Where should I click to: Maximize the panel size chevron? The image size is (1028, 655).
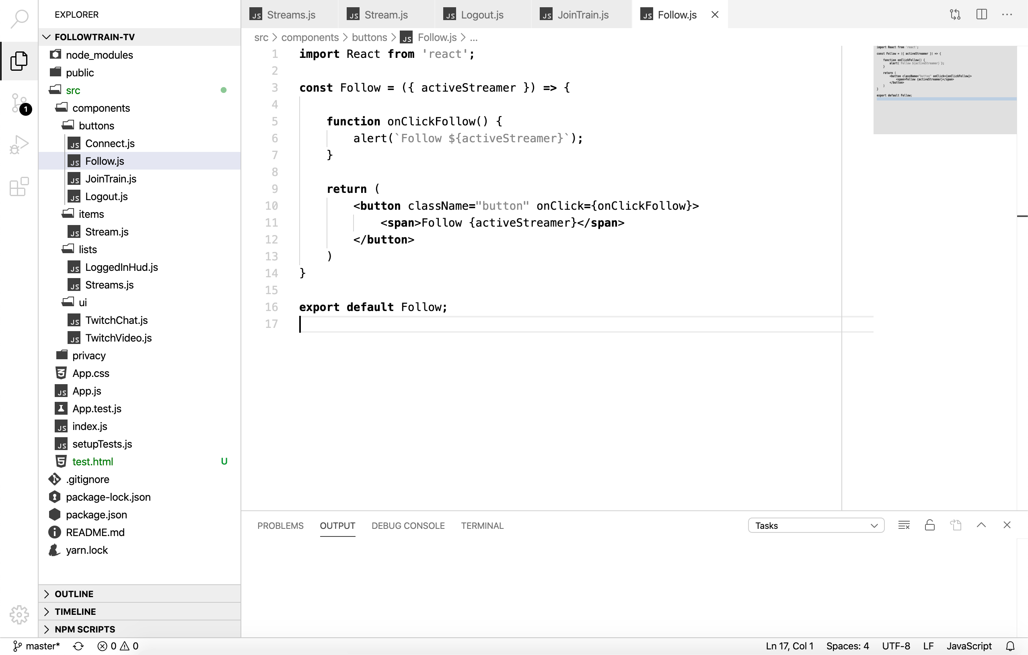coord(981,525)
